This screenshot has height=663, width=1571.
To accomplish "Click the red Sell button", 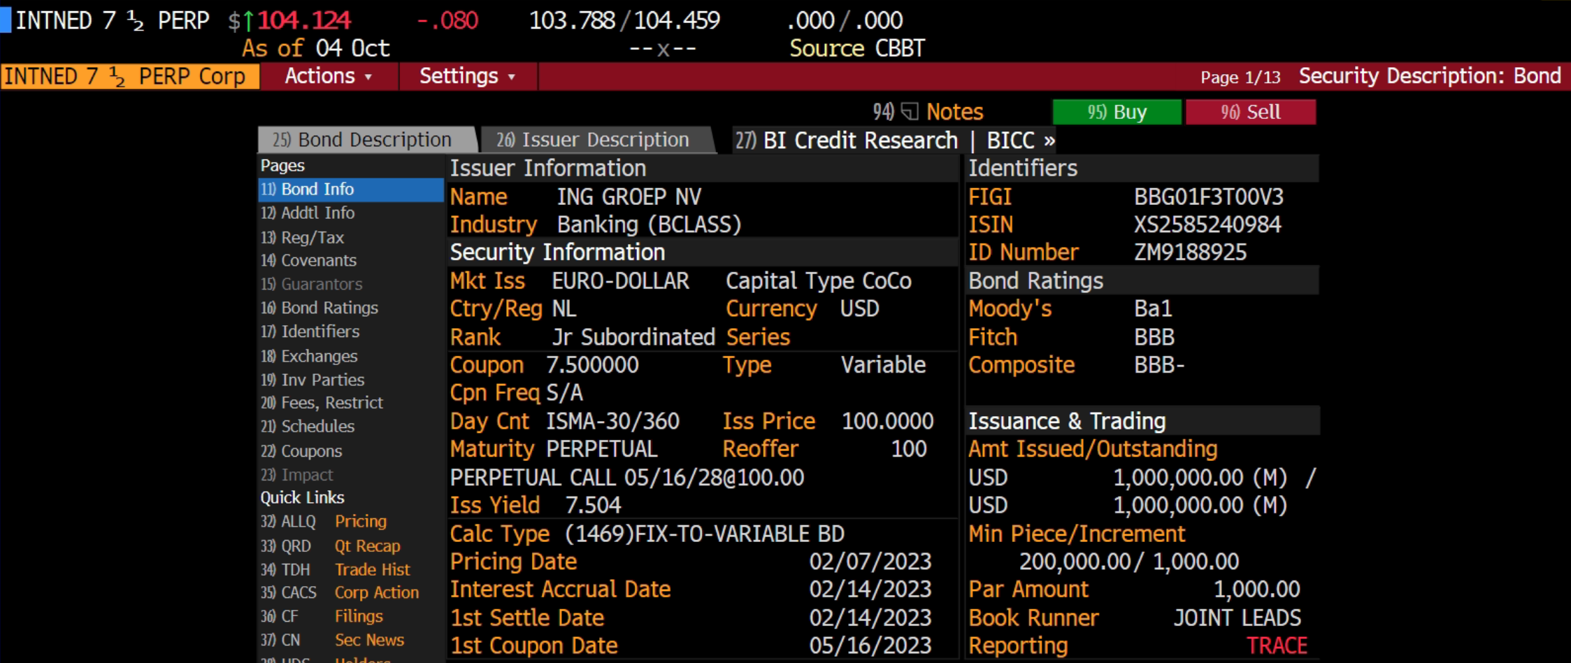I will point(1250,112).
